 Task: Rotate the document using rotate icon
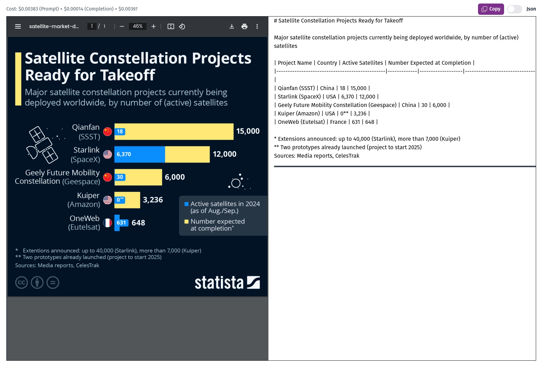coord(182,26)
